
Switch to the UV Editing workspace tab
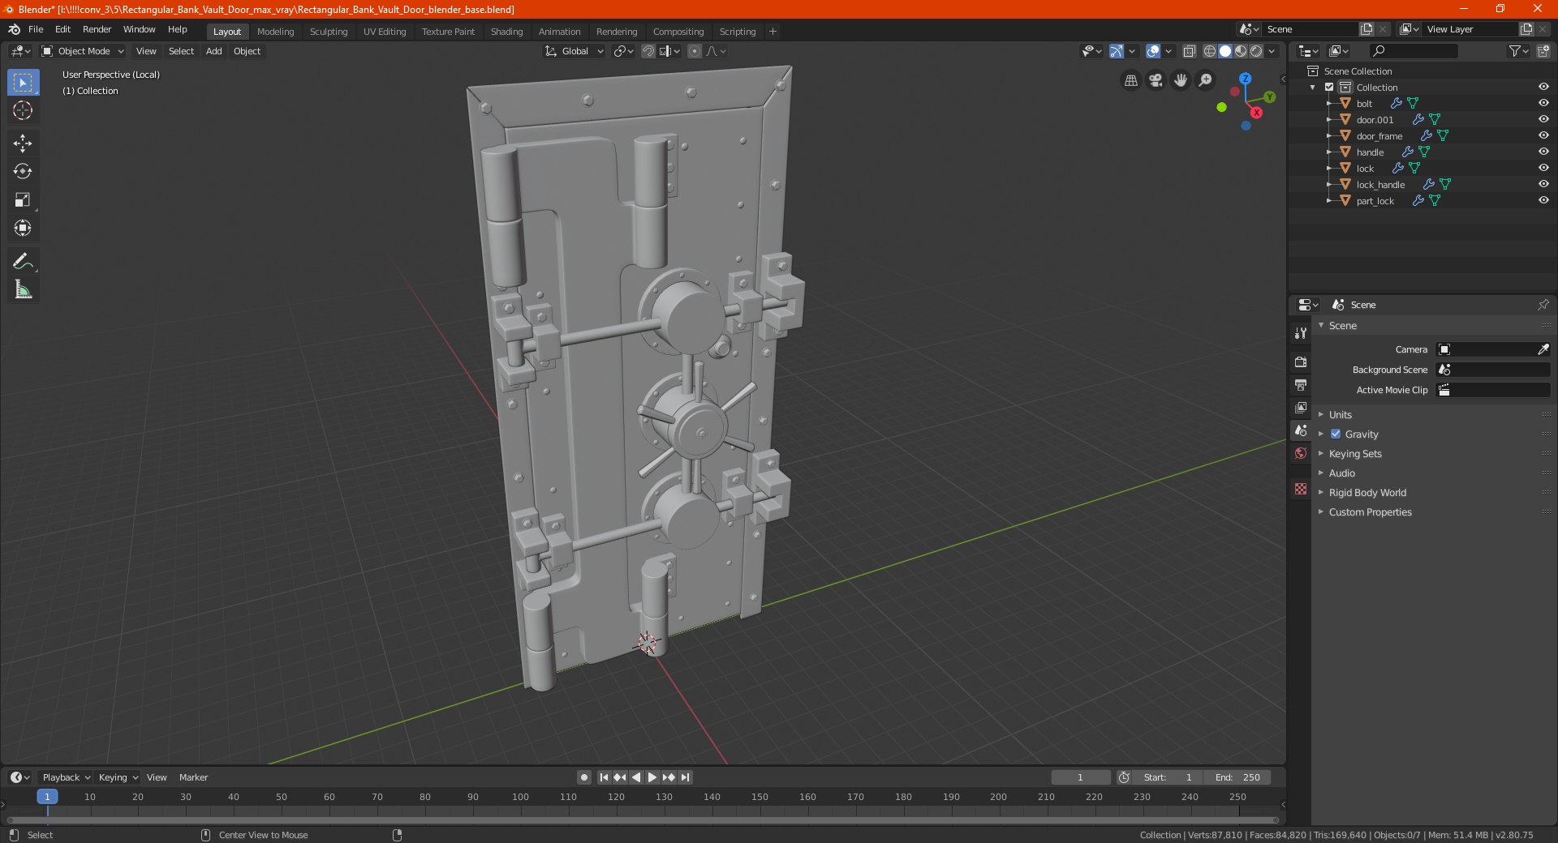click(x=385, y=32)
